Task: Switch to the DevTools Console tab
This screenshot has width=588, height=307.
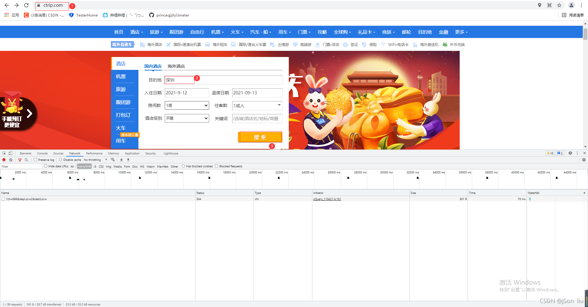Action: tap(42, 153)
